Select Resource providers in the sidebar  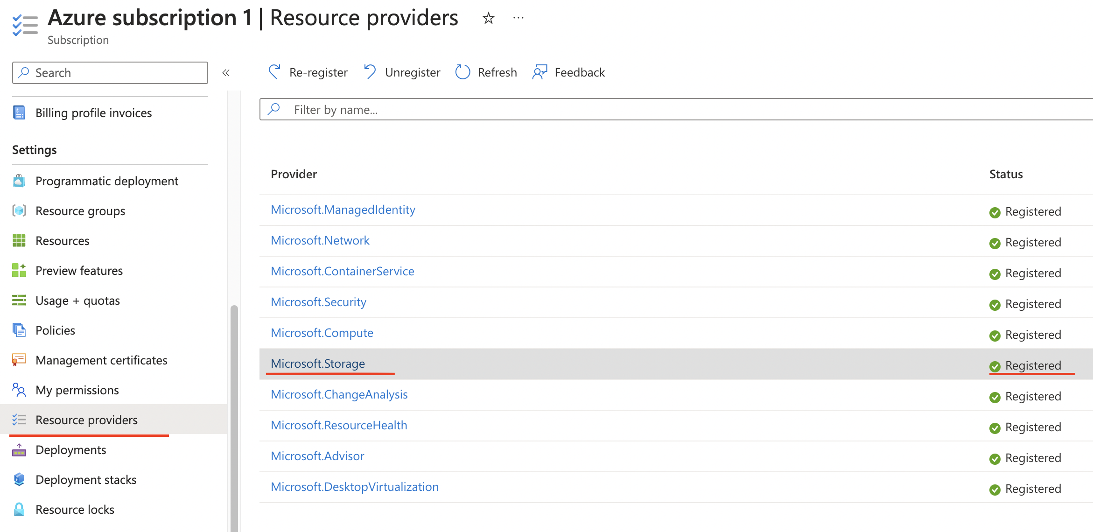(86, 420)
